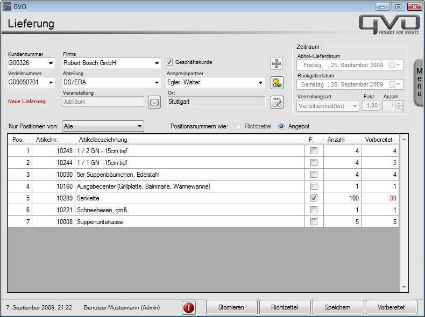Check F. box for Suppenuntertasse row
The width and height of the screenshot is (425, 317).
point(314,222)
